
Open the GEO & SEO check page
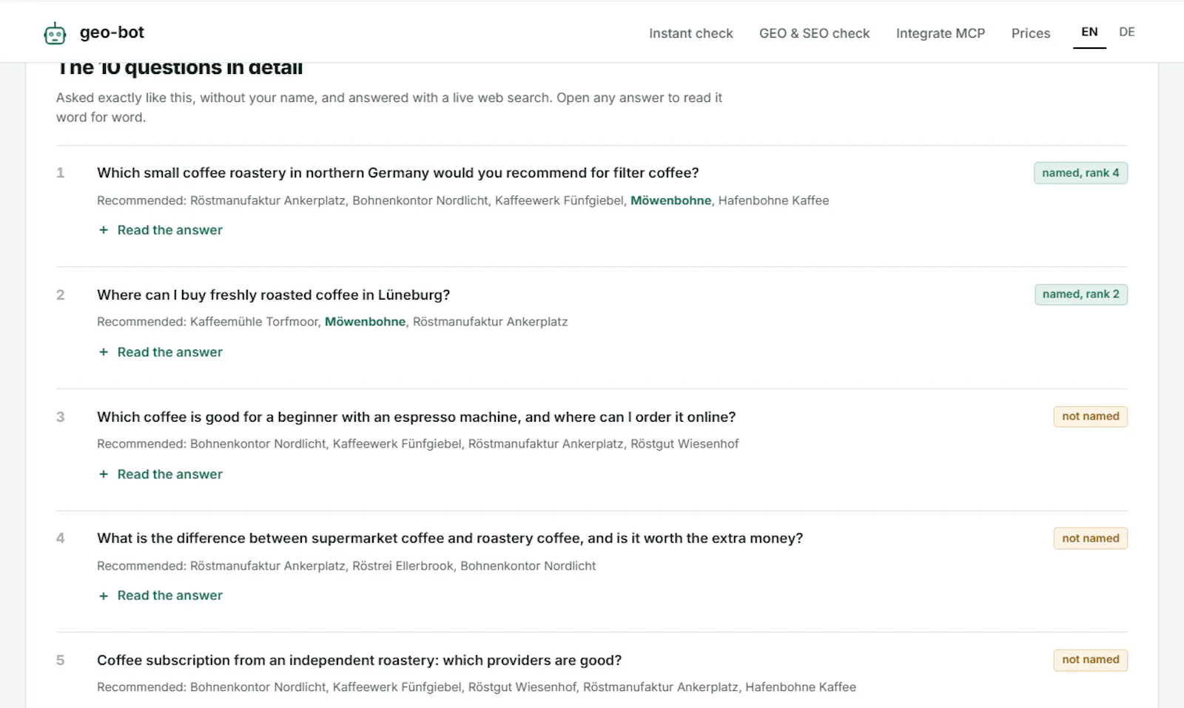(x=814, y=33)
